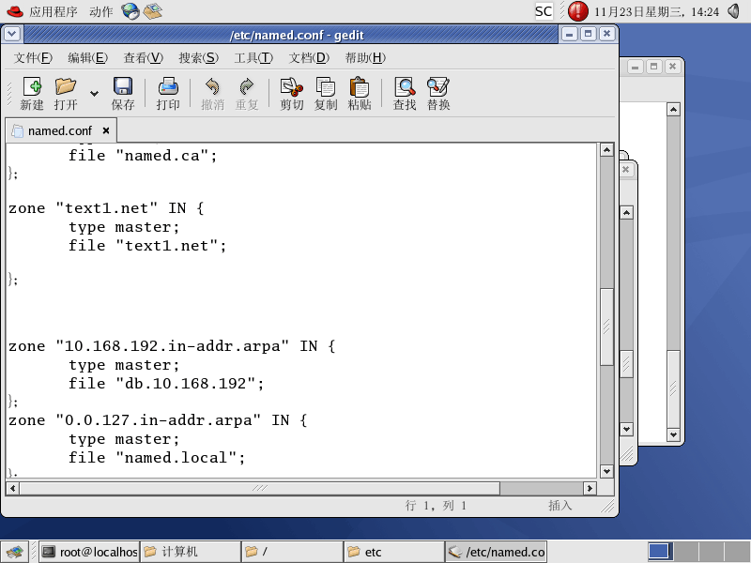
Task: Cut selection with the scissors icon
Action: [292, 87]
